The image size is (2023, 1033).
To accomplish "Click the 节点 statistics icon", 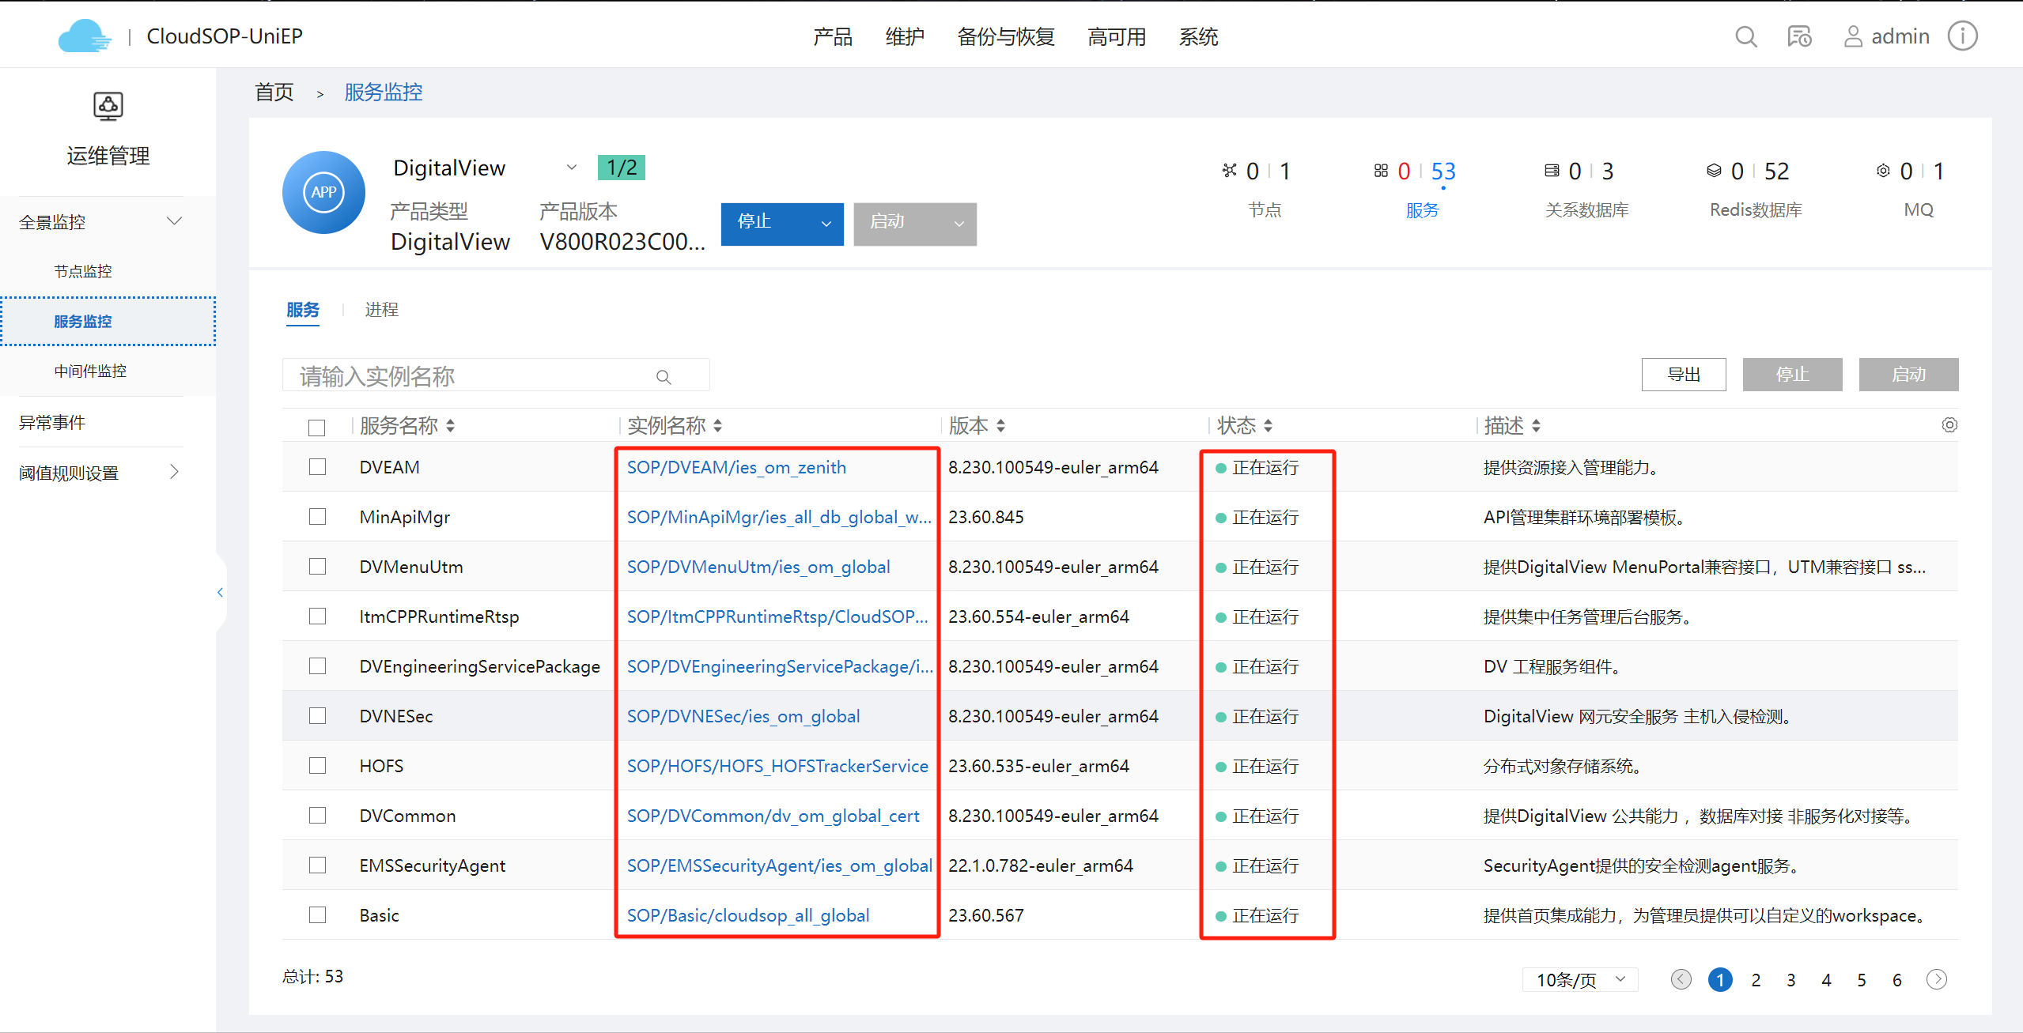I will [1229, 171].
